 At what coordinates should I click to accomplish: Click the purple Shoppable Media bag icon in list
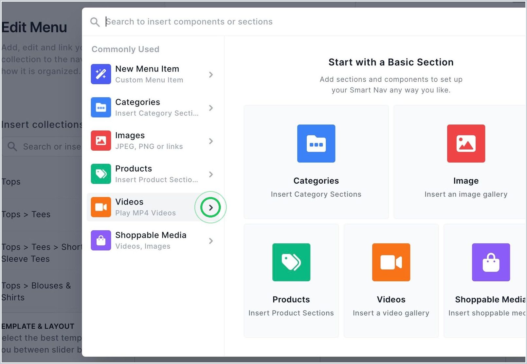click(x=101, y=240)
